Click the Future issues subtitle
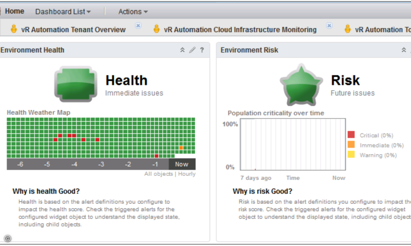Screen dimensions: 411x246 tap(353, 93)
